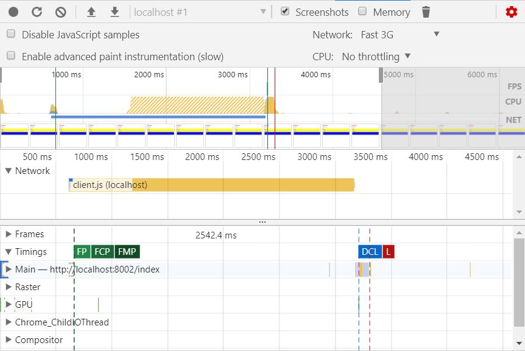
Task: Clear the current recording
Action: [60, 12]
